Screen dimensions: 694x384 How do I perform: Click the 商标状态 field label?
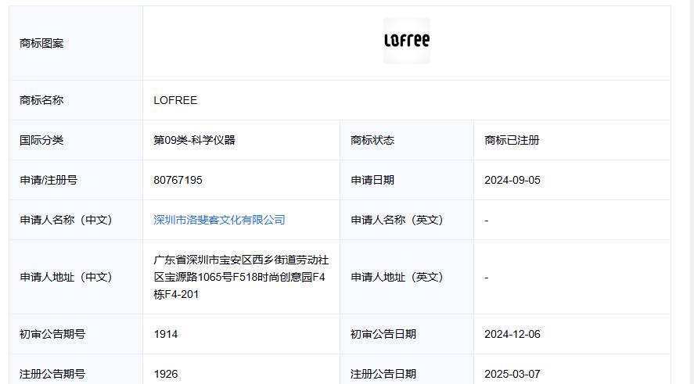click(x=372, y=140)
